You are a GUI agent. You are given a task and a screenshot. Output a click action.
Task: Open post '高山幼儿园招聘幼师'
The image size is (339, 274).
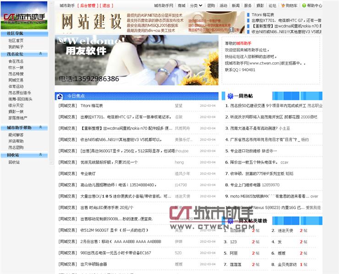118,185
